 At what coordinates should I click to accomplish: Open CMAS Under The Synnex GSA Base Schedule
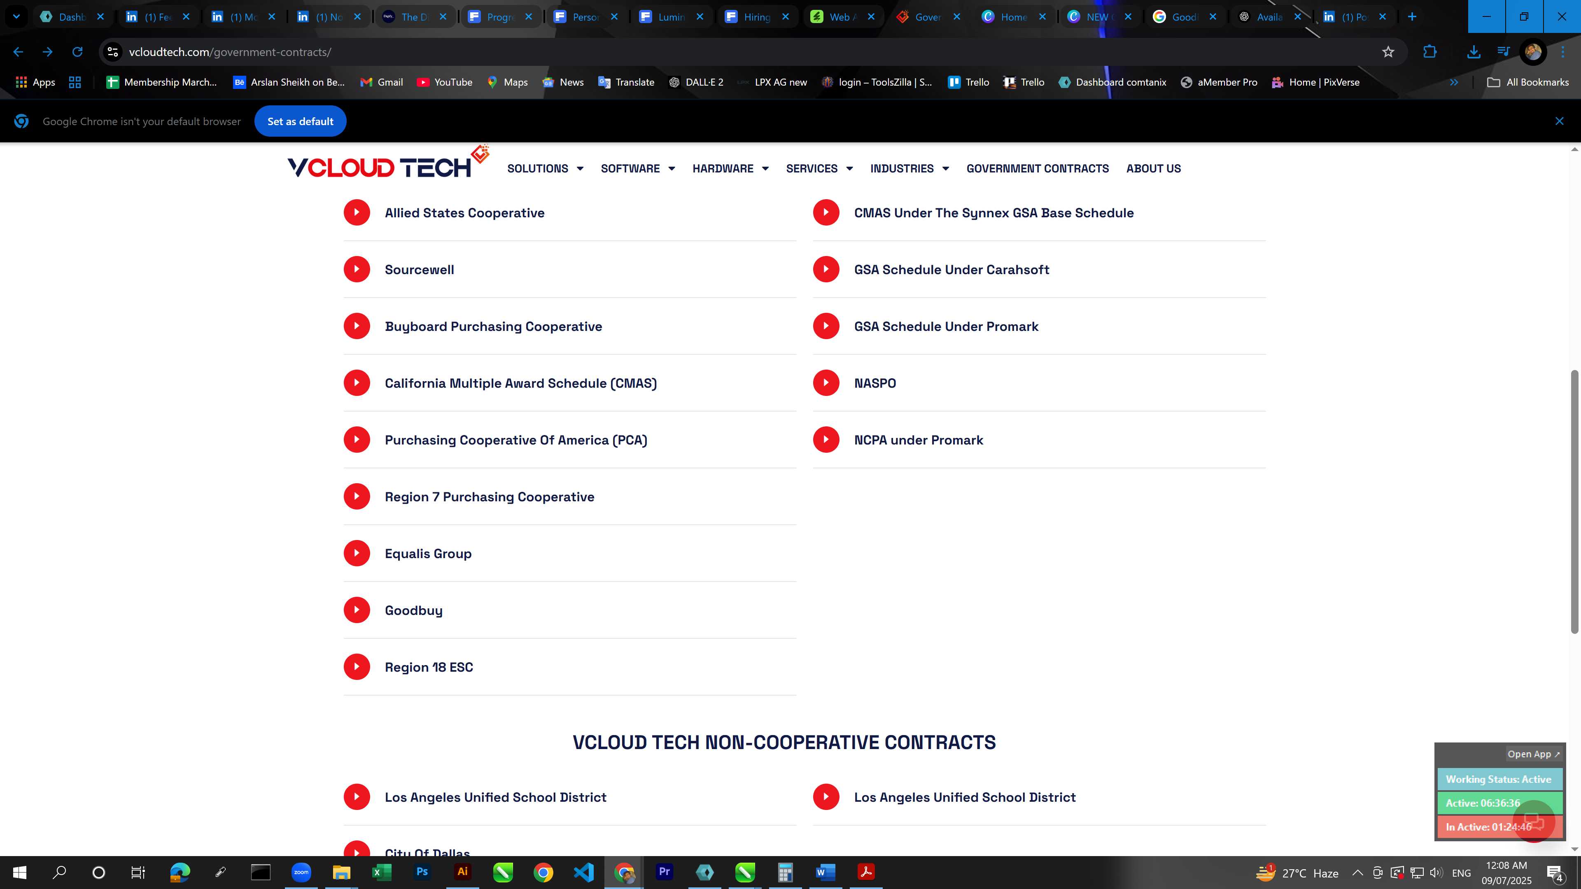pyautogui.click(x=993, y=212)
